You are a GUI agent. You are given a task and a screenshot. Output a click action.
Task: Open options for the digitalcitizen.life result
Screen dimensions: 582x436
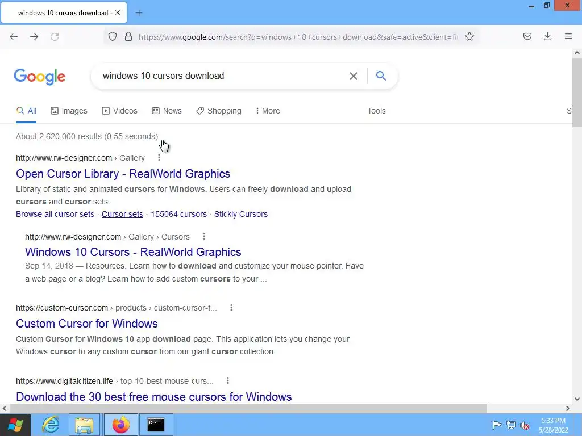tap(228, 380)
